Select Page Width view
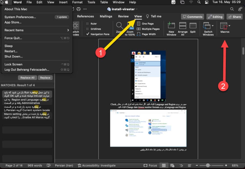Screen dimensions: 245x169 (x=146, y=34)
